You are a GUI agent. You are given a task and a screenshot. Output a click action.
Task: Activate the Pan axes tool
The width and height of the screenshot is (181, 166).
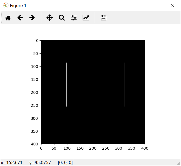coord(50,18)
